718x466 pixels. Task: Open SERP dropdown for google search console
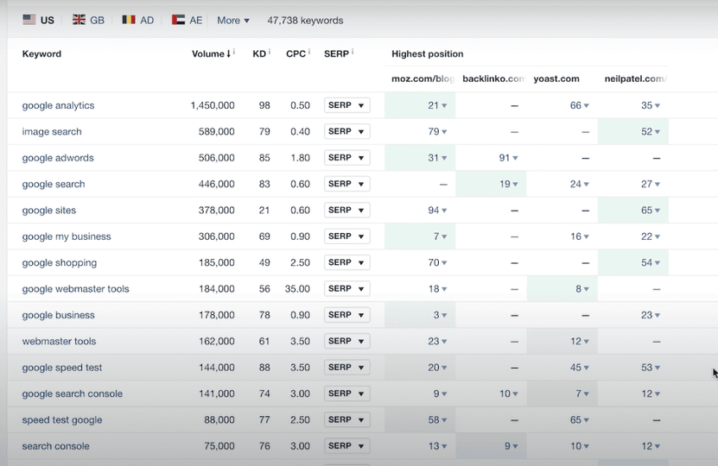[346, 394]
